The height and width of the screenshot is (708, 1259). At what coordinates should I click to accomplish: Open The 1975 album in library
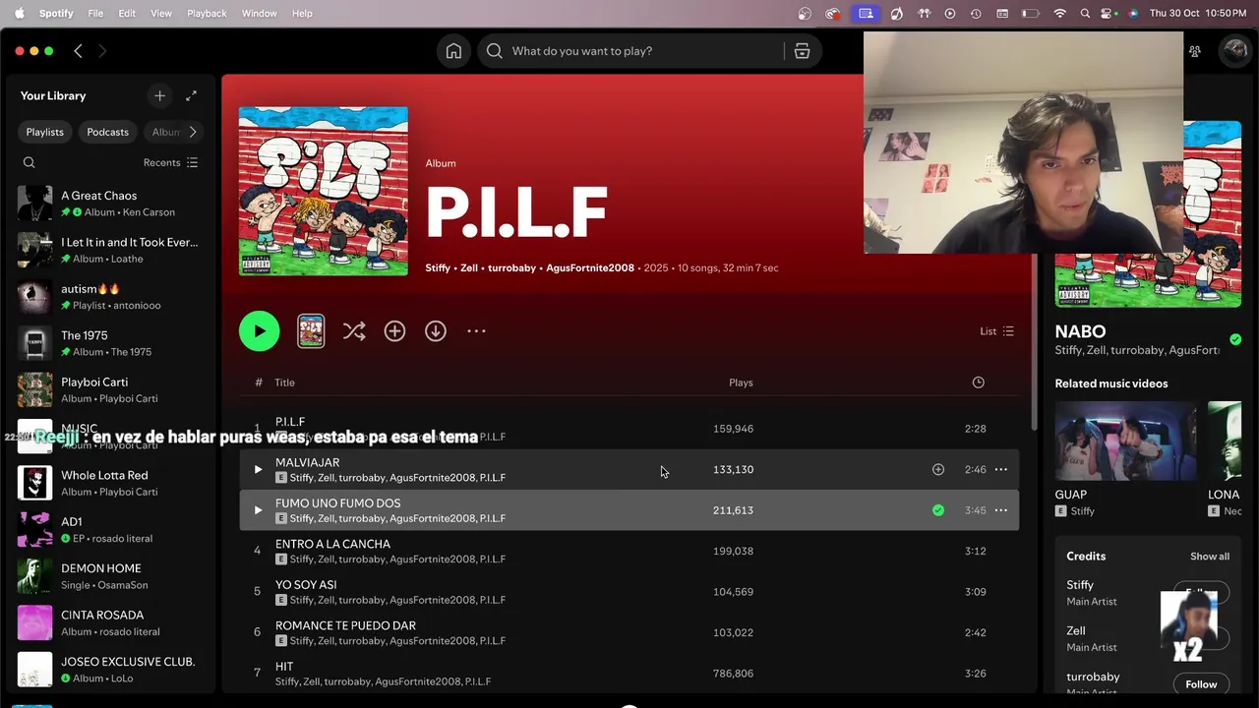point(109,343)
